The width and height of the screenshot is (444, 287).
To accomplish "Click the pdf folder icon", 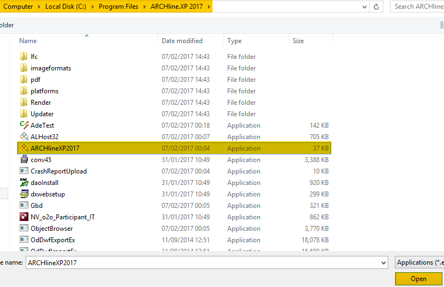I will 24,79.
